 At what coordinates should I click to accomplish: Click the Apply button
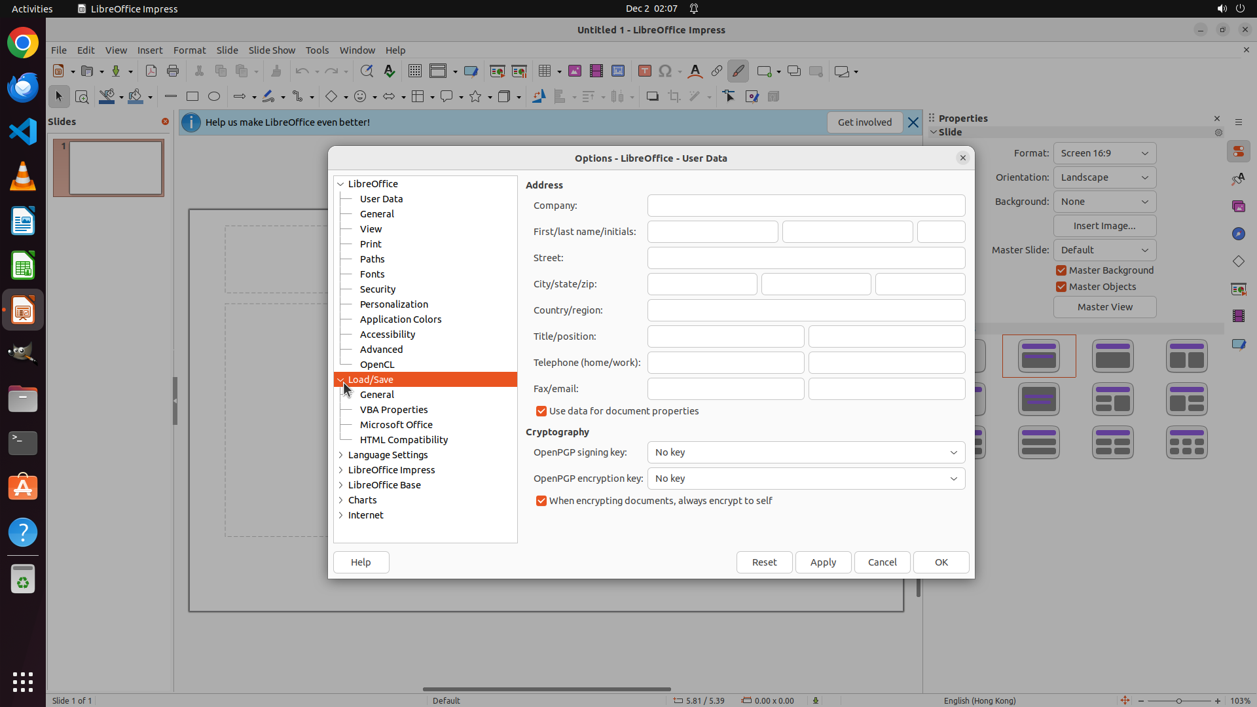pyautogui.click(x=823, y=562)
